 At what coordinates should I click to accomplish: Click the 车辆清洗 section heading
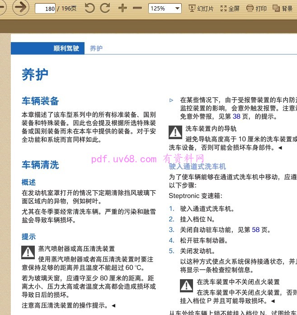pyautogui.click(x=40, y=165)
